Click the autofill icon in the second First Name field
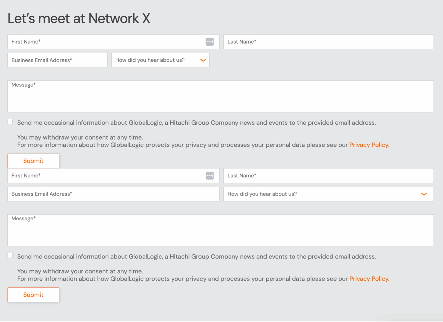Screen dimensions: 443x322 (210, 176)
